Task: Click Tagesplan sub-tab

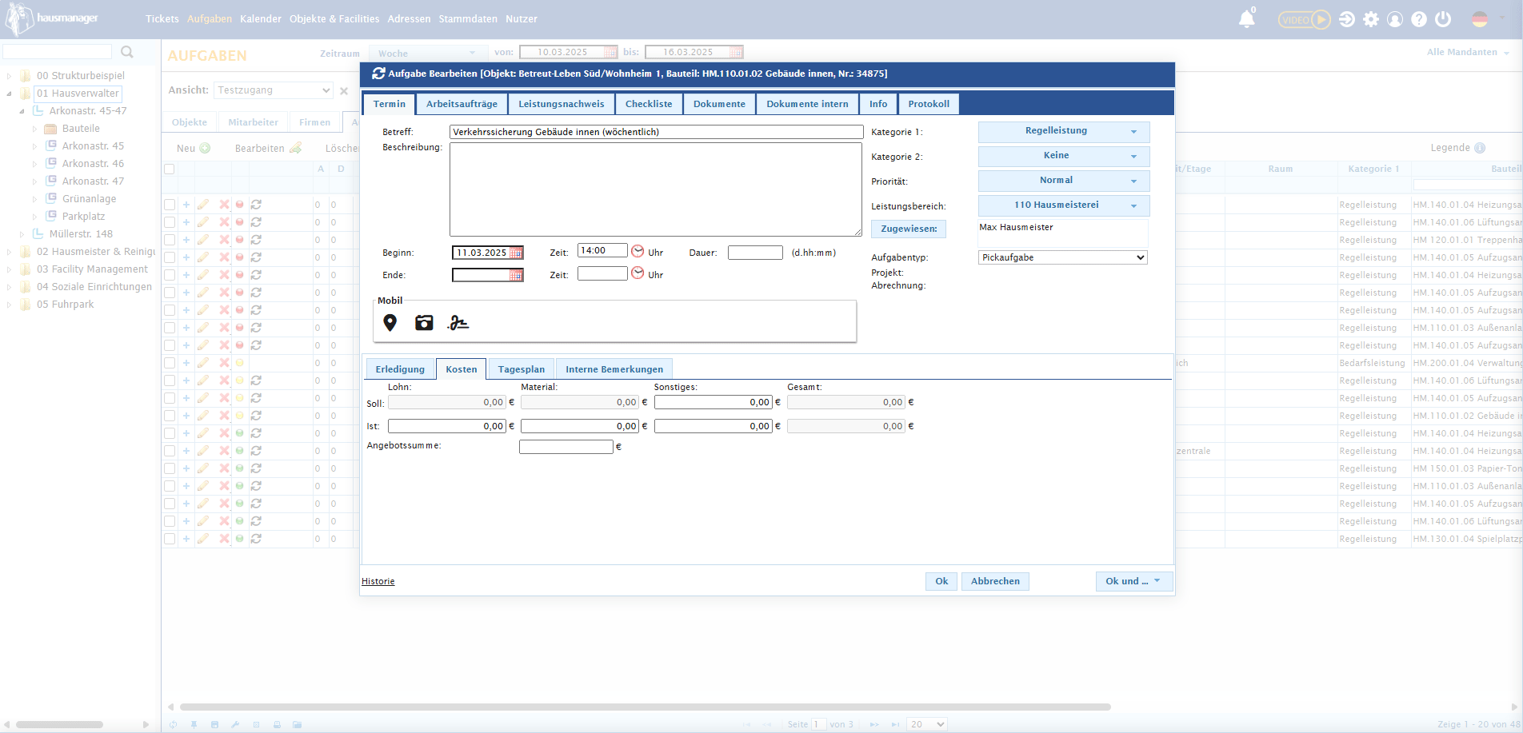Action: tap(522, 369)
